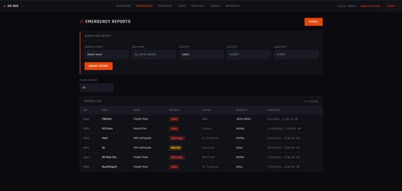
Task: Click the Closed status cell
Action: (206, 129)
